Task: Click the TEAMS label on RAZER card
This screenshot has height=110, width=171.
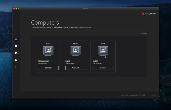Action: tap(103, 44)
